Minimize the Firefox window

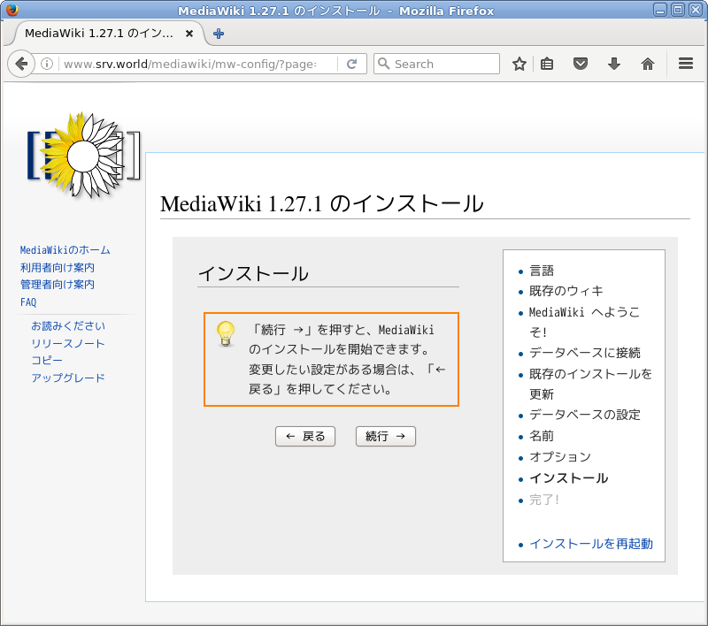point(659,10)
